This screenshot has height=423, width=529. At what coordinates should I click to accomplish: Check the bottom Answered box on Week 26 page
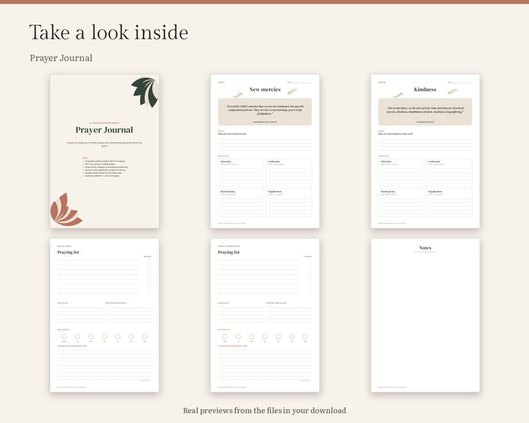[149, 292]
